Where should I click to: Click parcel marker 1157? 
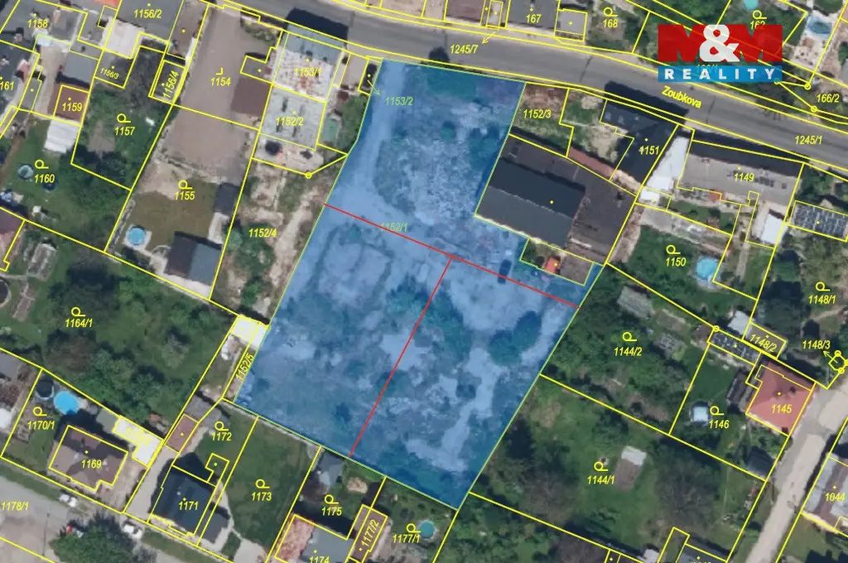coord(124,125)
